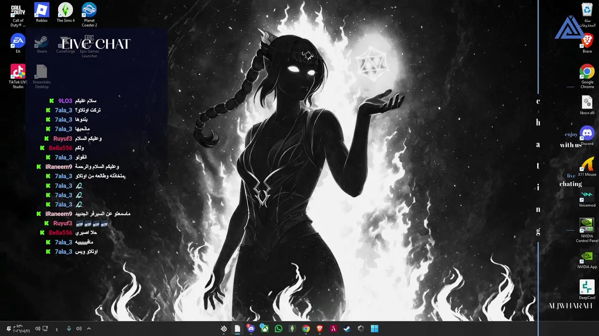Select the DeepCool desktop shortcut

pyautogui.click(x=587, y=290)
